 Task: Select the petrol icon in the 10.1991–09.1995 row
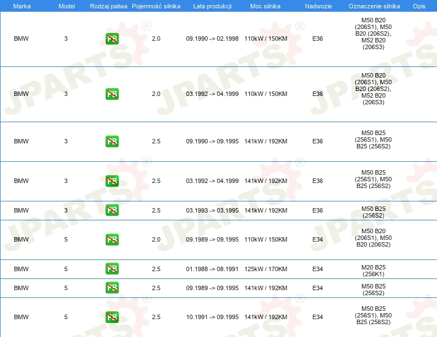112,317
